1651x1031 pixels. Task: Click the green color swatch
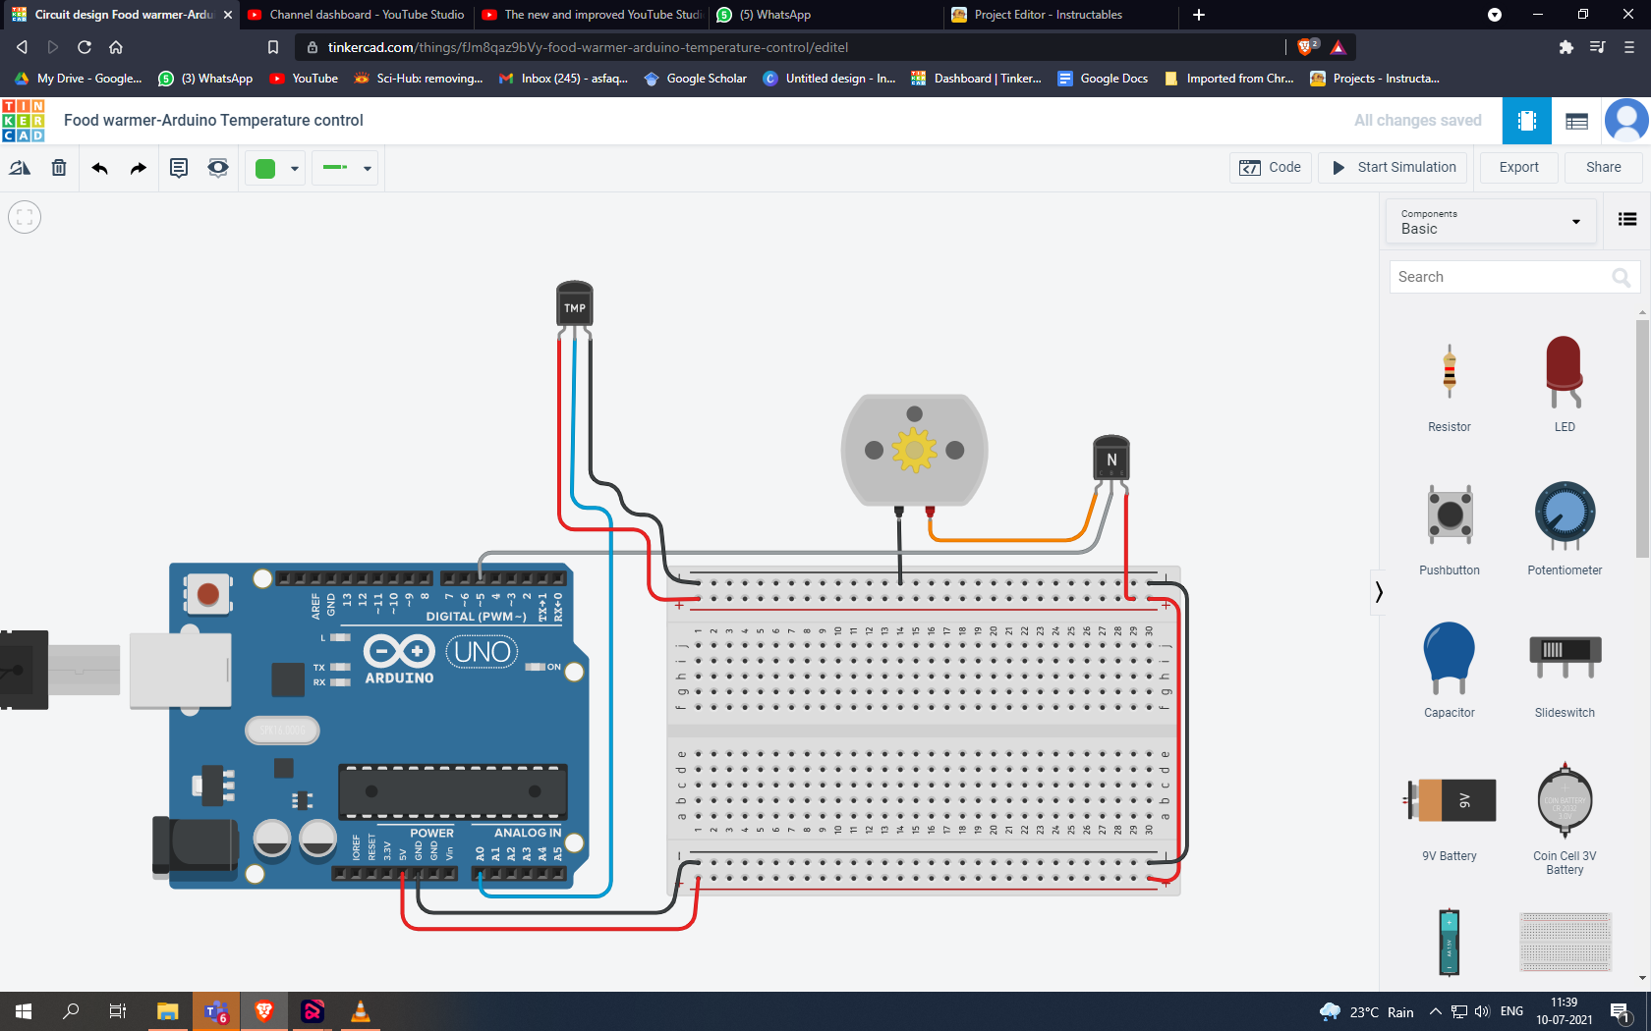pyautogui.click(x=266, y=167)
